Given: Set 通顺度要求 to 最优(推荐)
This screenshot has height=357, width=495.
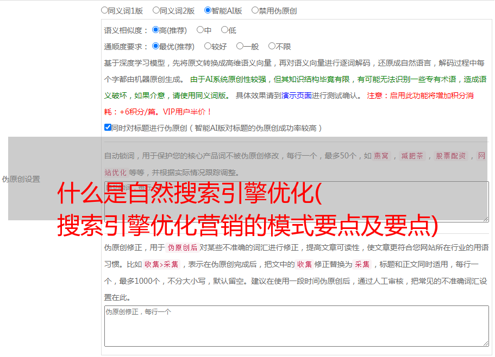Looking at the screenshot, I should pos(155,46).
